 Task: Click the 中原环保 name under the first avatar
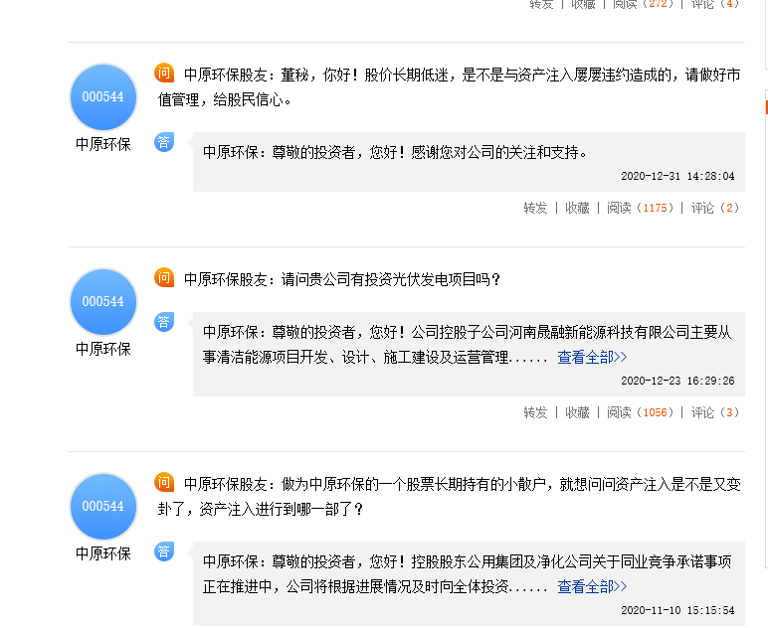[103, 144]
